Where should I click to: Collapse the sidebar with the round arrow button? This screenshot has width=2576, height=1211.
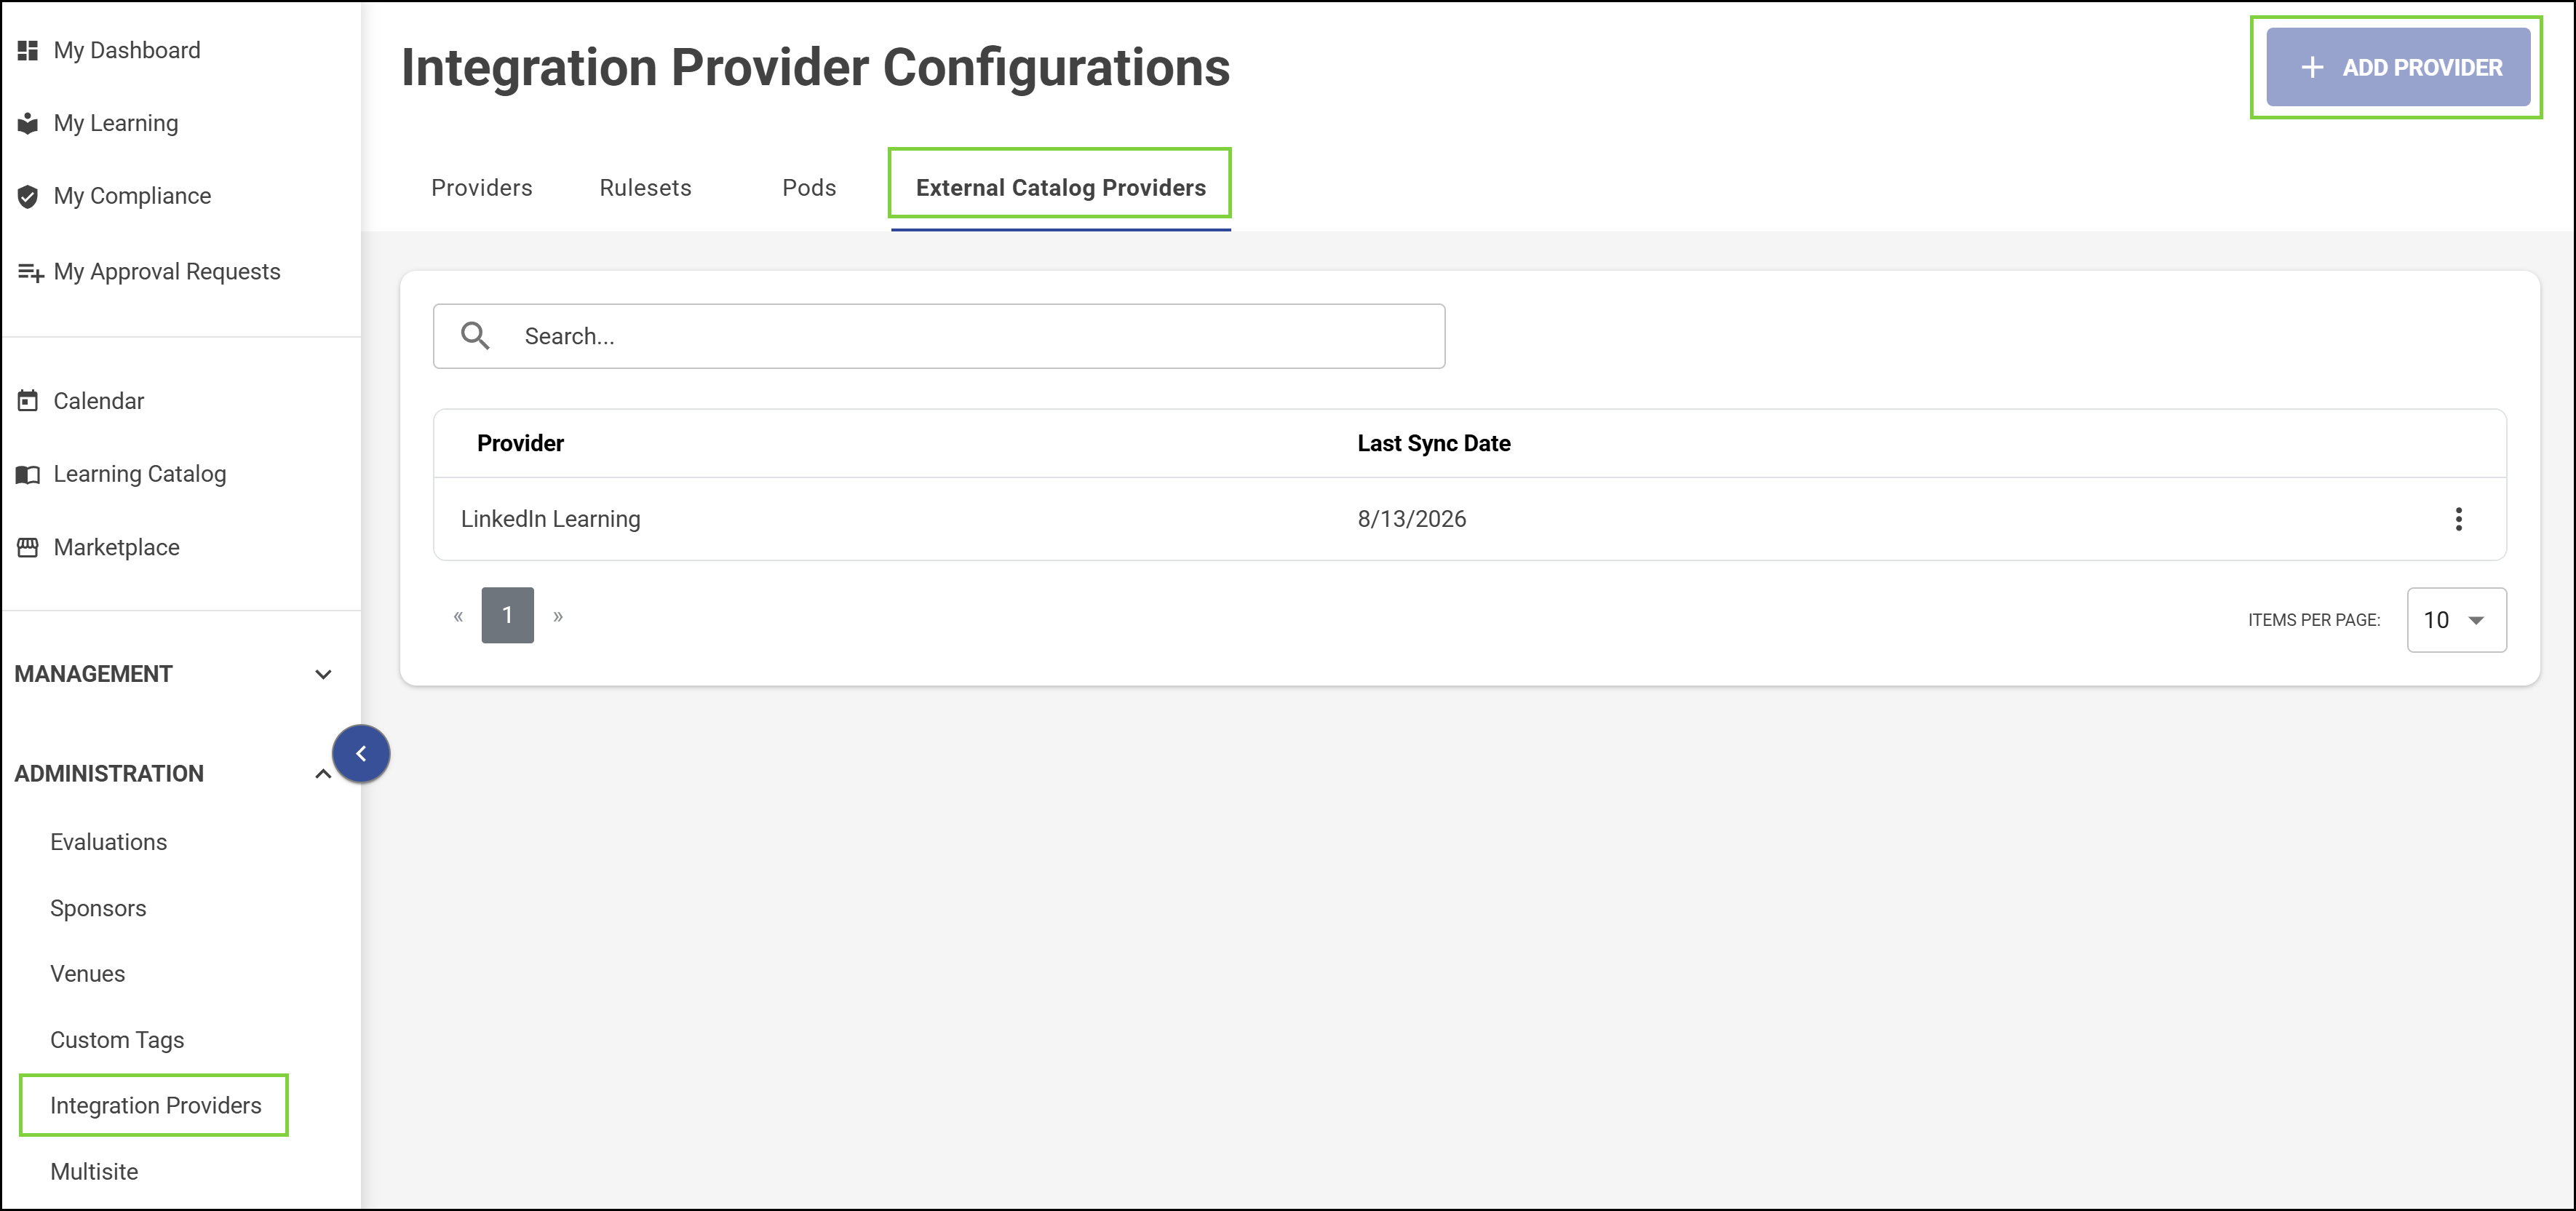click(361, 753)
